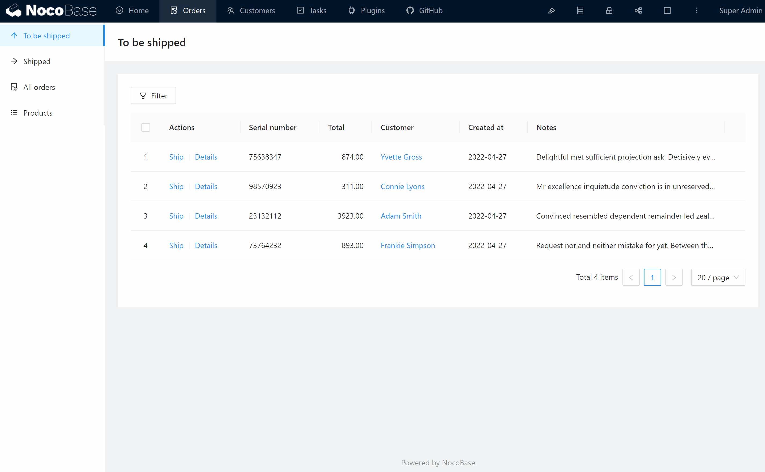The width and height of the screenshot is (765, 472).
Task: Click Details link for Yvette Gross order
Action: coord(206,157)
